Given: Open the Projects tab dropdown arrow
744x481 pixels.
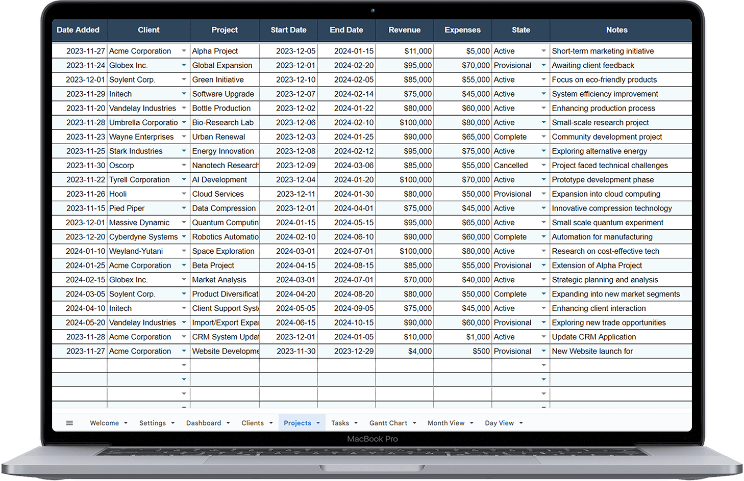Looking at the screenshot, I should 318,423.
